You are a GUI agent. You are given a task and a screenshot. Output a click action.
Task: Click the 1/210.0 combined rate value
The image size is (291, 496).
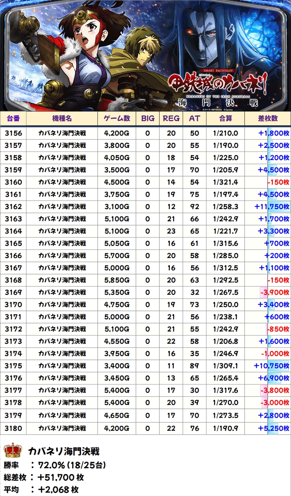[225, 133]
